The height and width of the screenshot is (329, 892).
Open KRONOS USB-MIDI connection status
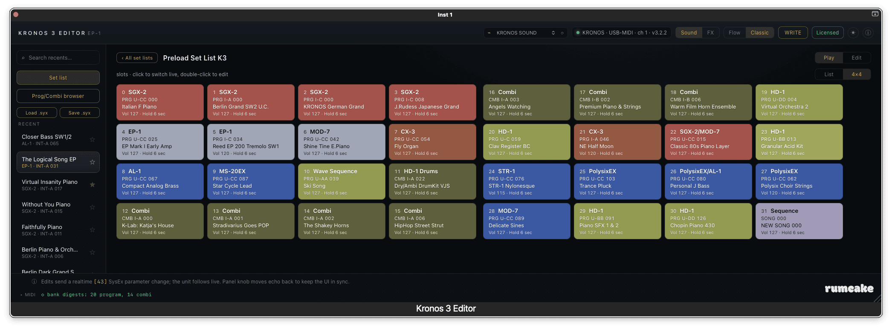[x=621, y=33]
